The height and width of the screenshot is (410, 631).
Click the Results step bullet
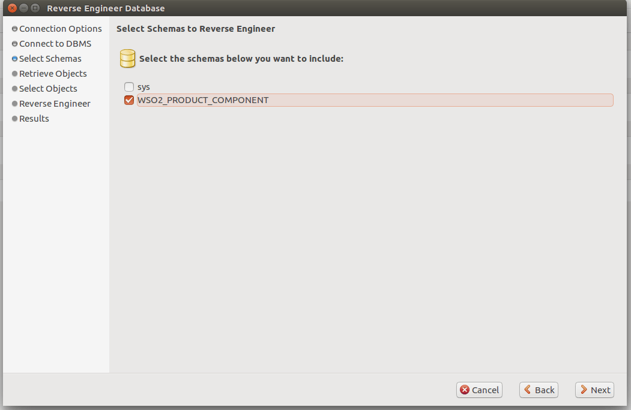[14, 119]
